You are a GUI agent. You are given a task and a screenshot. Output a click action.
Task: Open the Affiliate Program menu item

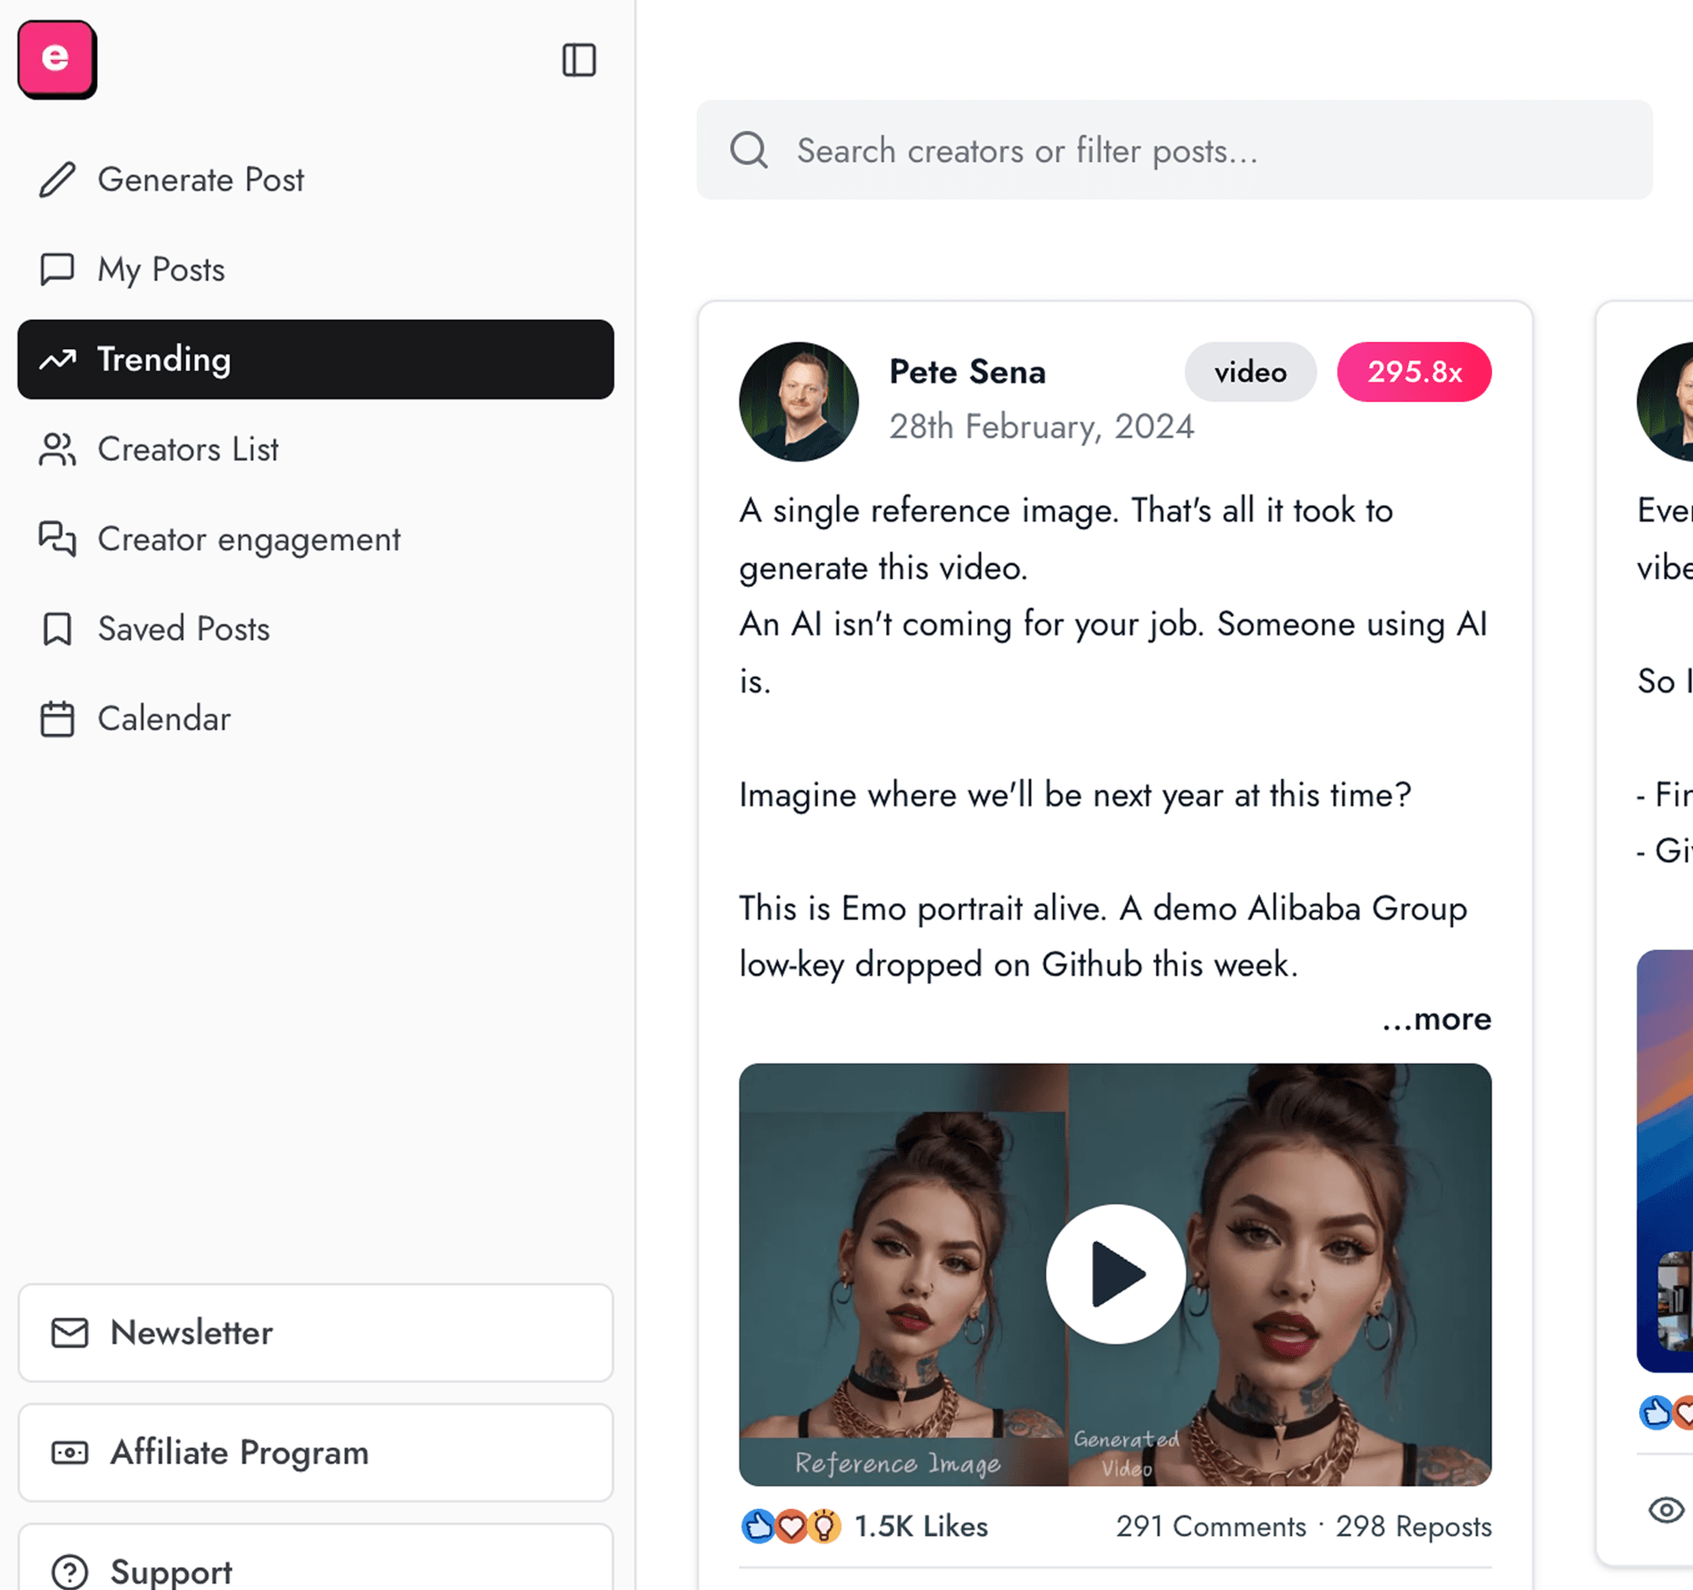[239, 1453]
